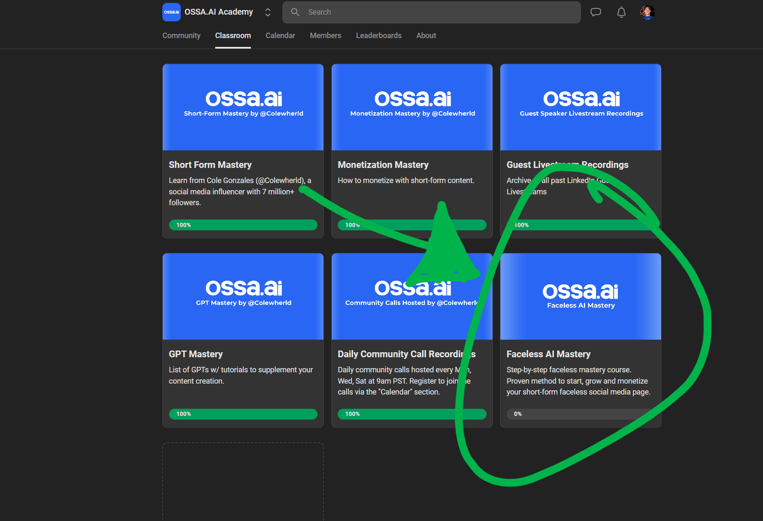This screenshot has width=763, height=521.
Task: Click the Guest Livestream Recordings thumbnail
Action: (581, 107)
